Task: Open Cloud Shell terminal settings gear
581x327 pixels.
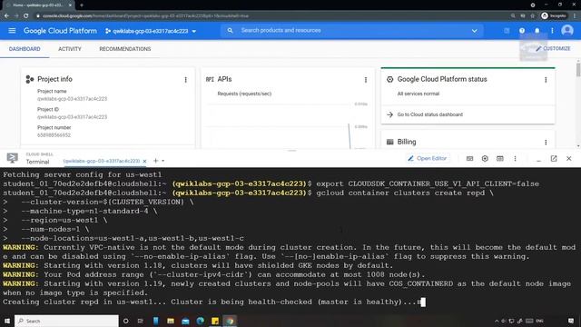Action: click(x=485, y=159)
